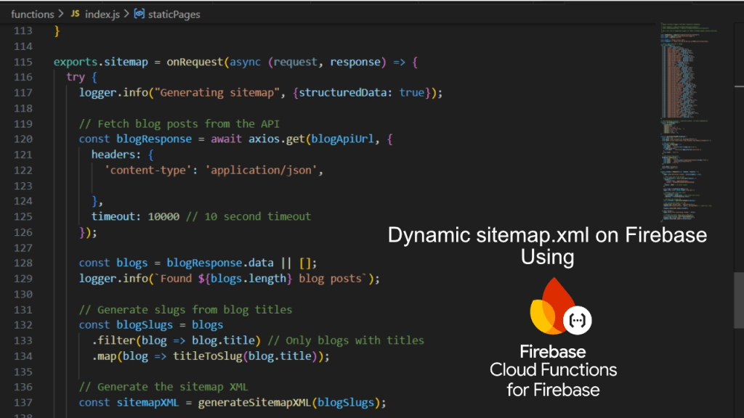Click line number 115 in the gutter
The width and height of the screenshot is (744, 418).
(23, 62)
